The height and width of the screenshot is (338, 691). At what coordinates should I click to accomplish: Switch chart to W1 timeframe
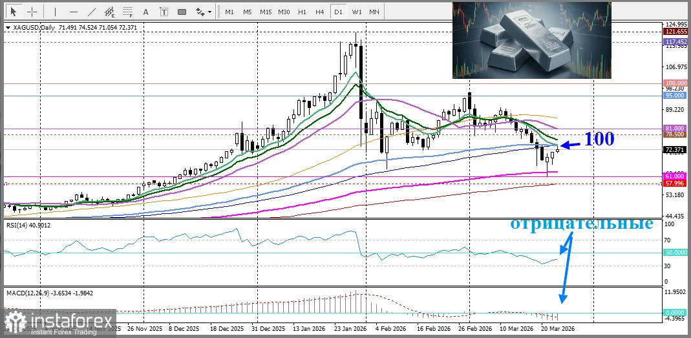[x=357, y=12]
